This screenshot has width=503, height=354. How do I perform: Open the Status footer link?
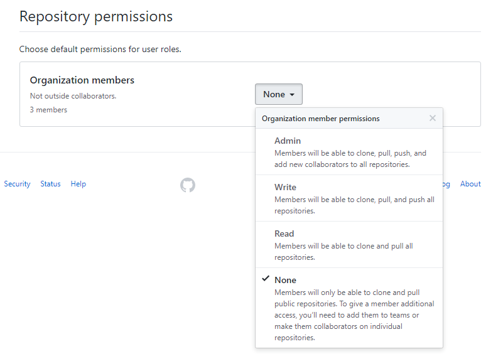[x=50, y=184]
